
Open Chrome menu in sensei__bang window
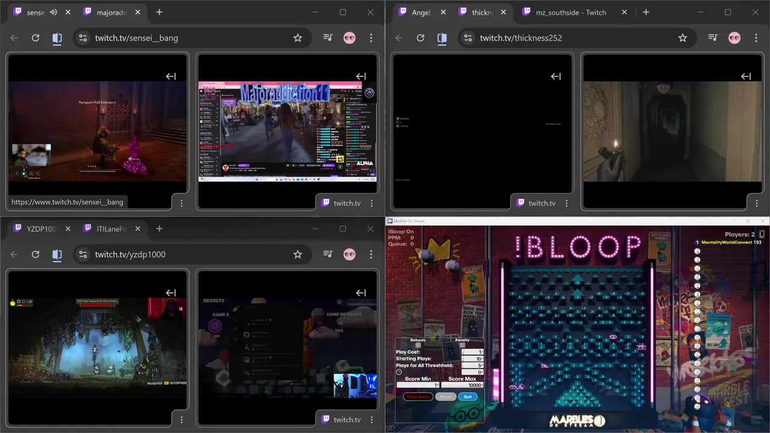371,38
